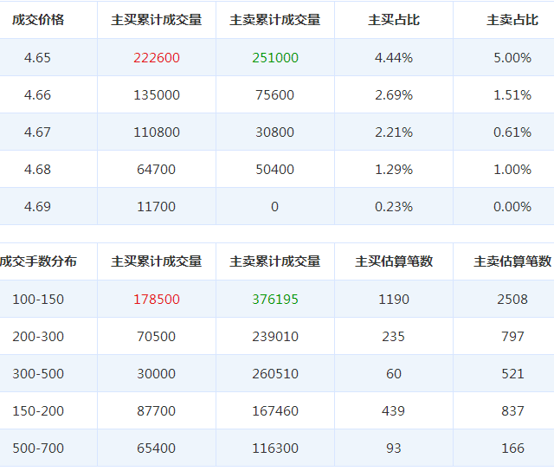The height and width of the screenshot is (471, 554).
Task: Click the estimated count 439
Action: (x=393, y=411)
